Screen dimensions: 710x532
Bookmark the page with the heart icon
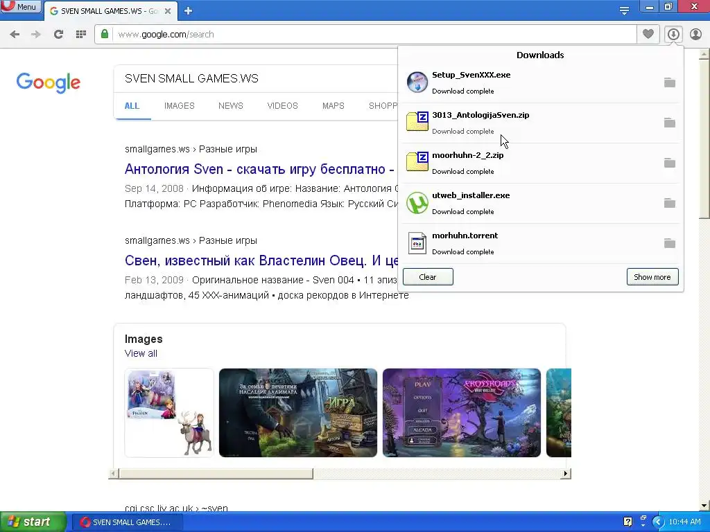(648, 34)
